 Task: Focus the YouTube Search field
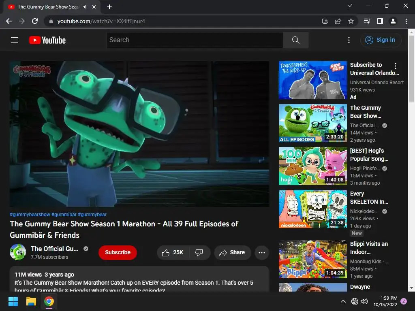tap(195, 40)
